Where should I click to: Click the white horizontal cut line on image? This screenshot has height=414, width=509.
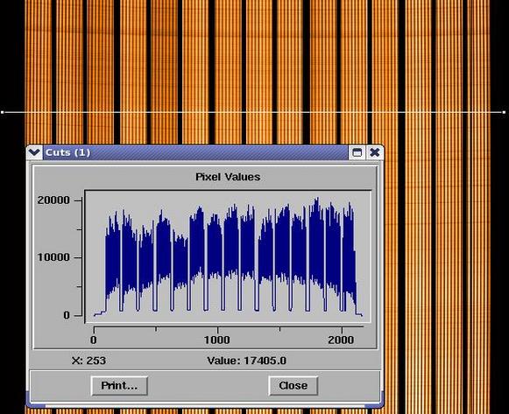pos(253,112)
